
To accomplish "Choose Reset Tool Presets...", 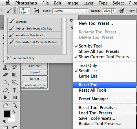I will 105,108.
